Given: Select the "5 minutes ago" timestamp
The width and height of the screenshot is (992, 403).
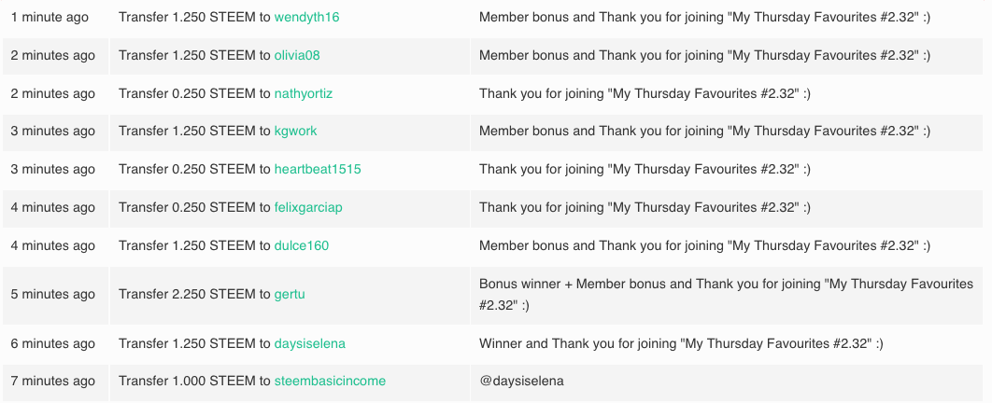Looking at the screenshot, I should pos(53,294).
